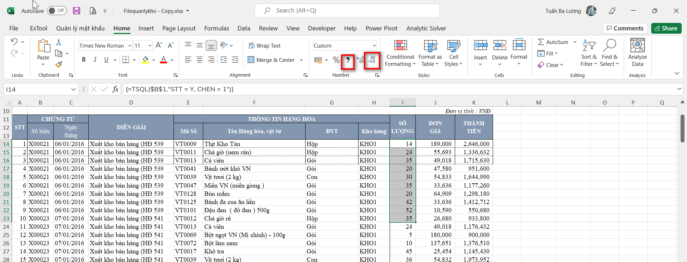Image resolution: width=687 pixels, height=262 pixels.
Task: Click Decrease Indent icon
Action: click(224, 60)
